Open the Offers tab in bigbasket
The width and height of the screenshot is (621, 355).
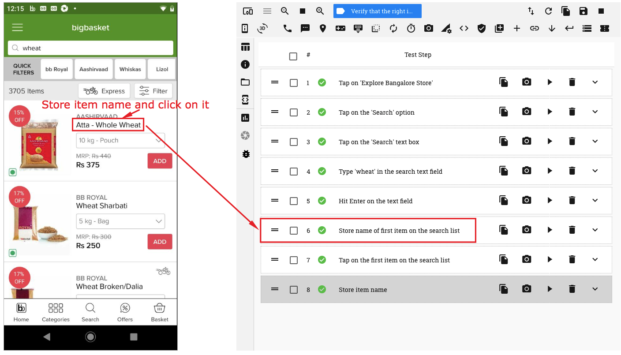tap(125, 312)
